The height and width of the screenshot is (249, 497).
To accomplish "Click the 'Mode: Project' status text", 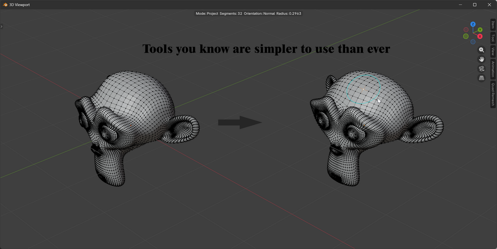I will click(x=207, y=14).
